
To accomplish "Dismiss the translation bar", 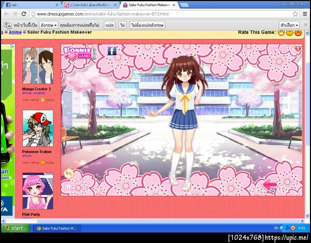I will click(305, 25).
